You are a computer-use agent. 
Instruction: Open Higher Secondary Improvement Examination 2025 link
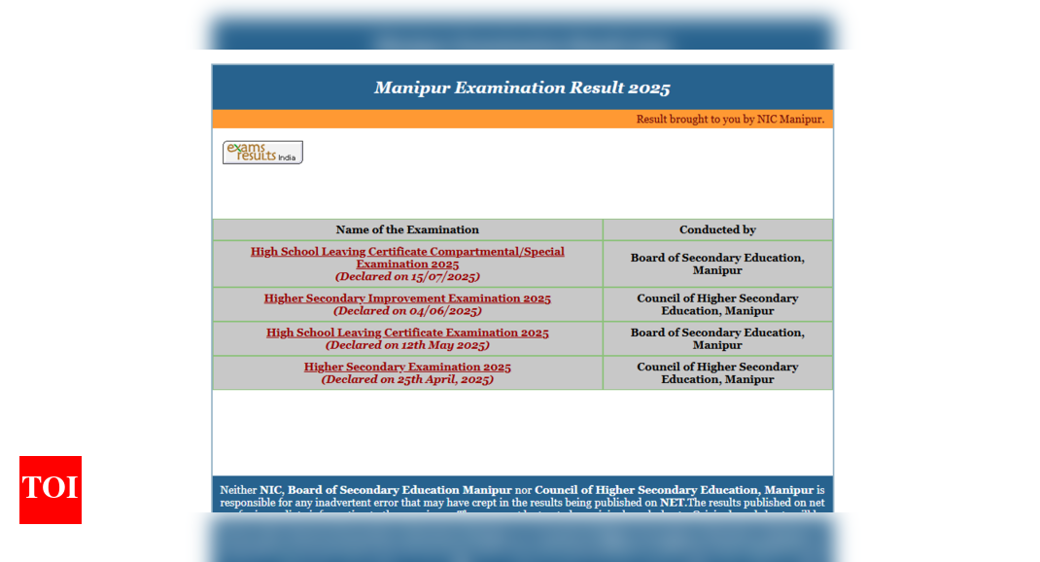click(407, 299)
